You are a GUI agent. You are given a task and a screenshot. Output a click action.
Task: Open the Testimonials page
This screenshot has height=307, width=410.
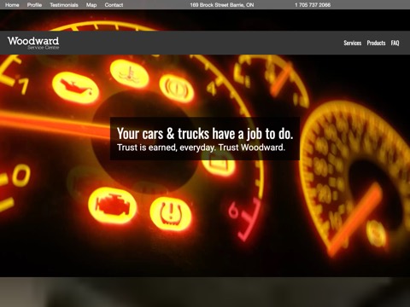pos(64,5)
